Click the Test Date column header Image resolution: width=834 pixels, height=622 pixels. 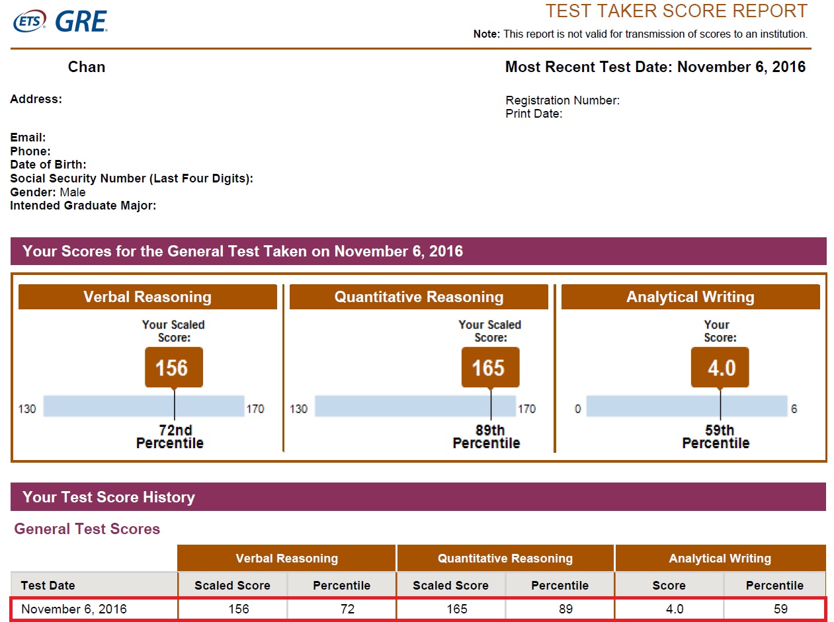coord(95,586)
